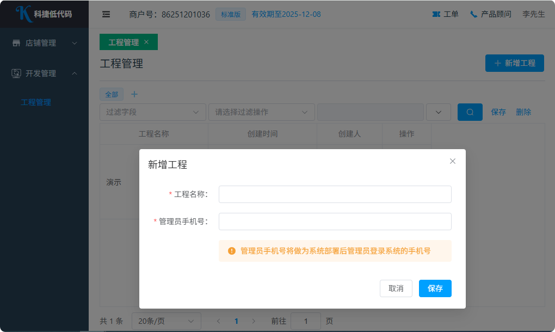Click the blue search magnifier button
555x332 pixels.
pos(470,112)
